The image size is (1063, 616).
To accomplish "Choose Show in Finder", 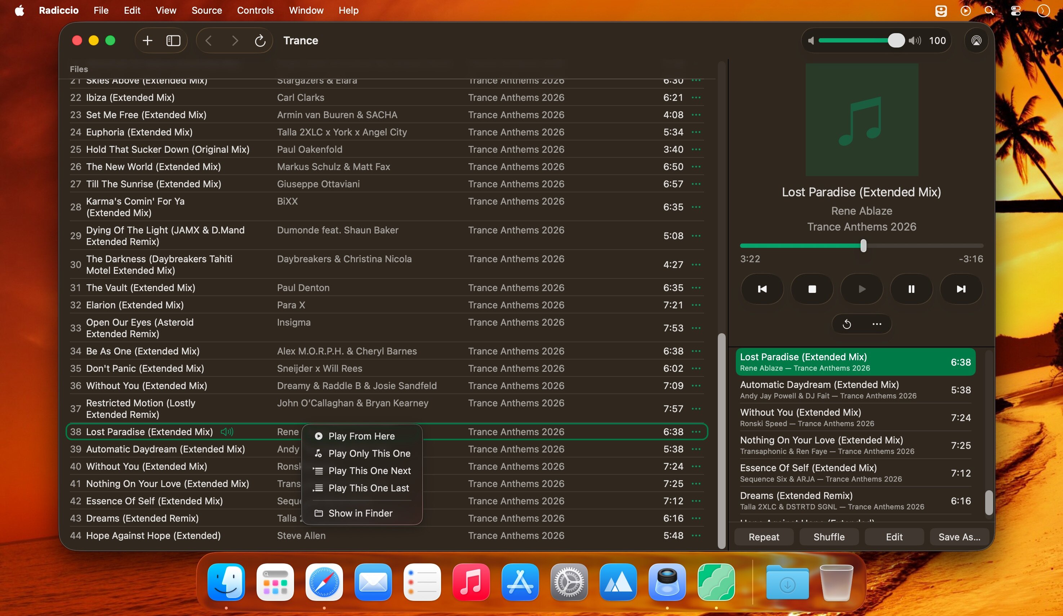I will coord(362,513).
